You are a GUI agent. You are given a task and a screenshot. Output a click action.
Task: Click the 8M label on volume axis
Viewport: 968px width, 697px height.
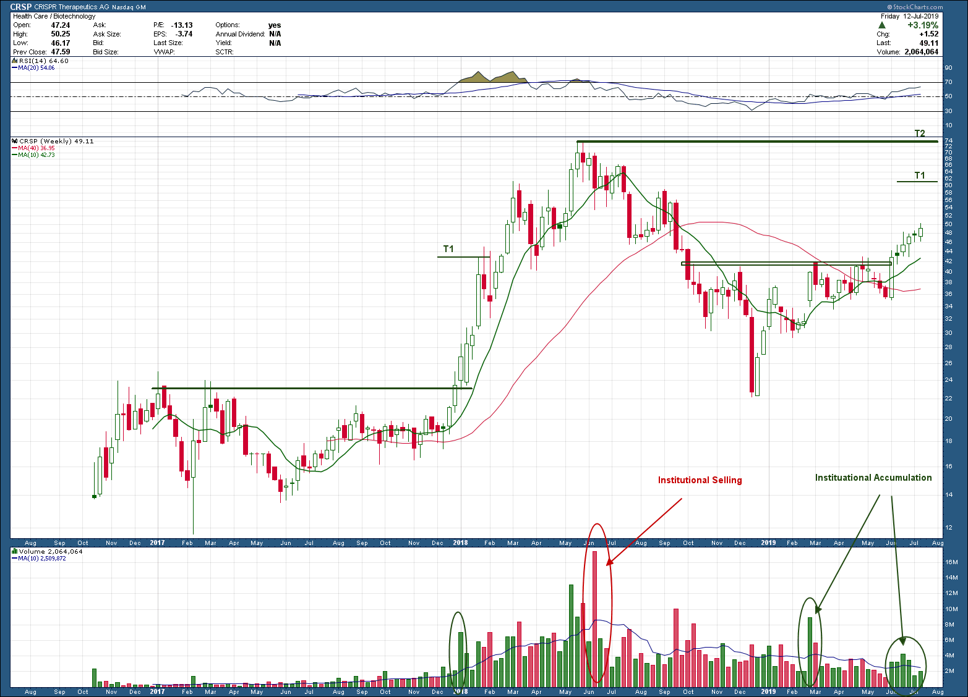coord(949,625)
